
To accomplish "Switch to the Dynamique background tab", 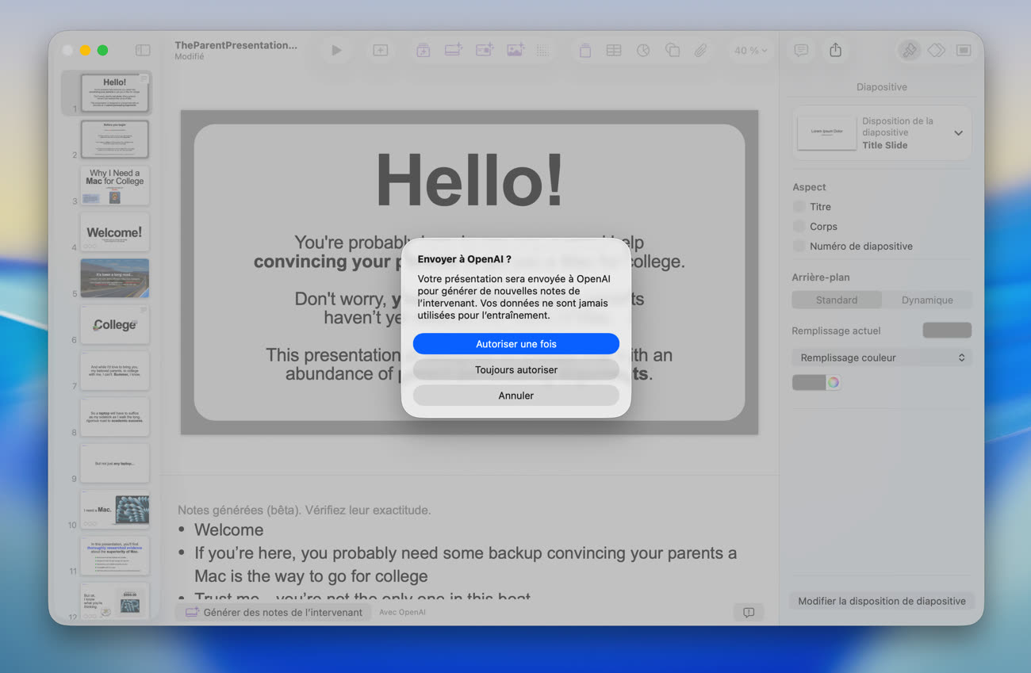I will 926,300.
